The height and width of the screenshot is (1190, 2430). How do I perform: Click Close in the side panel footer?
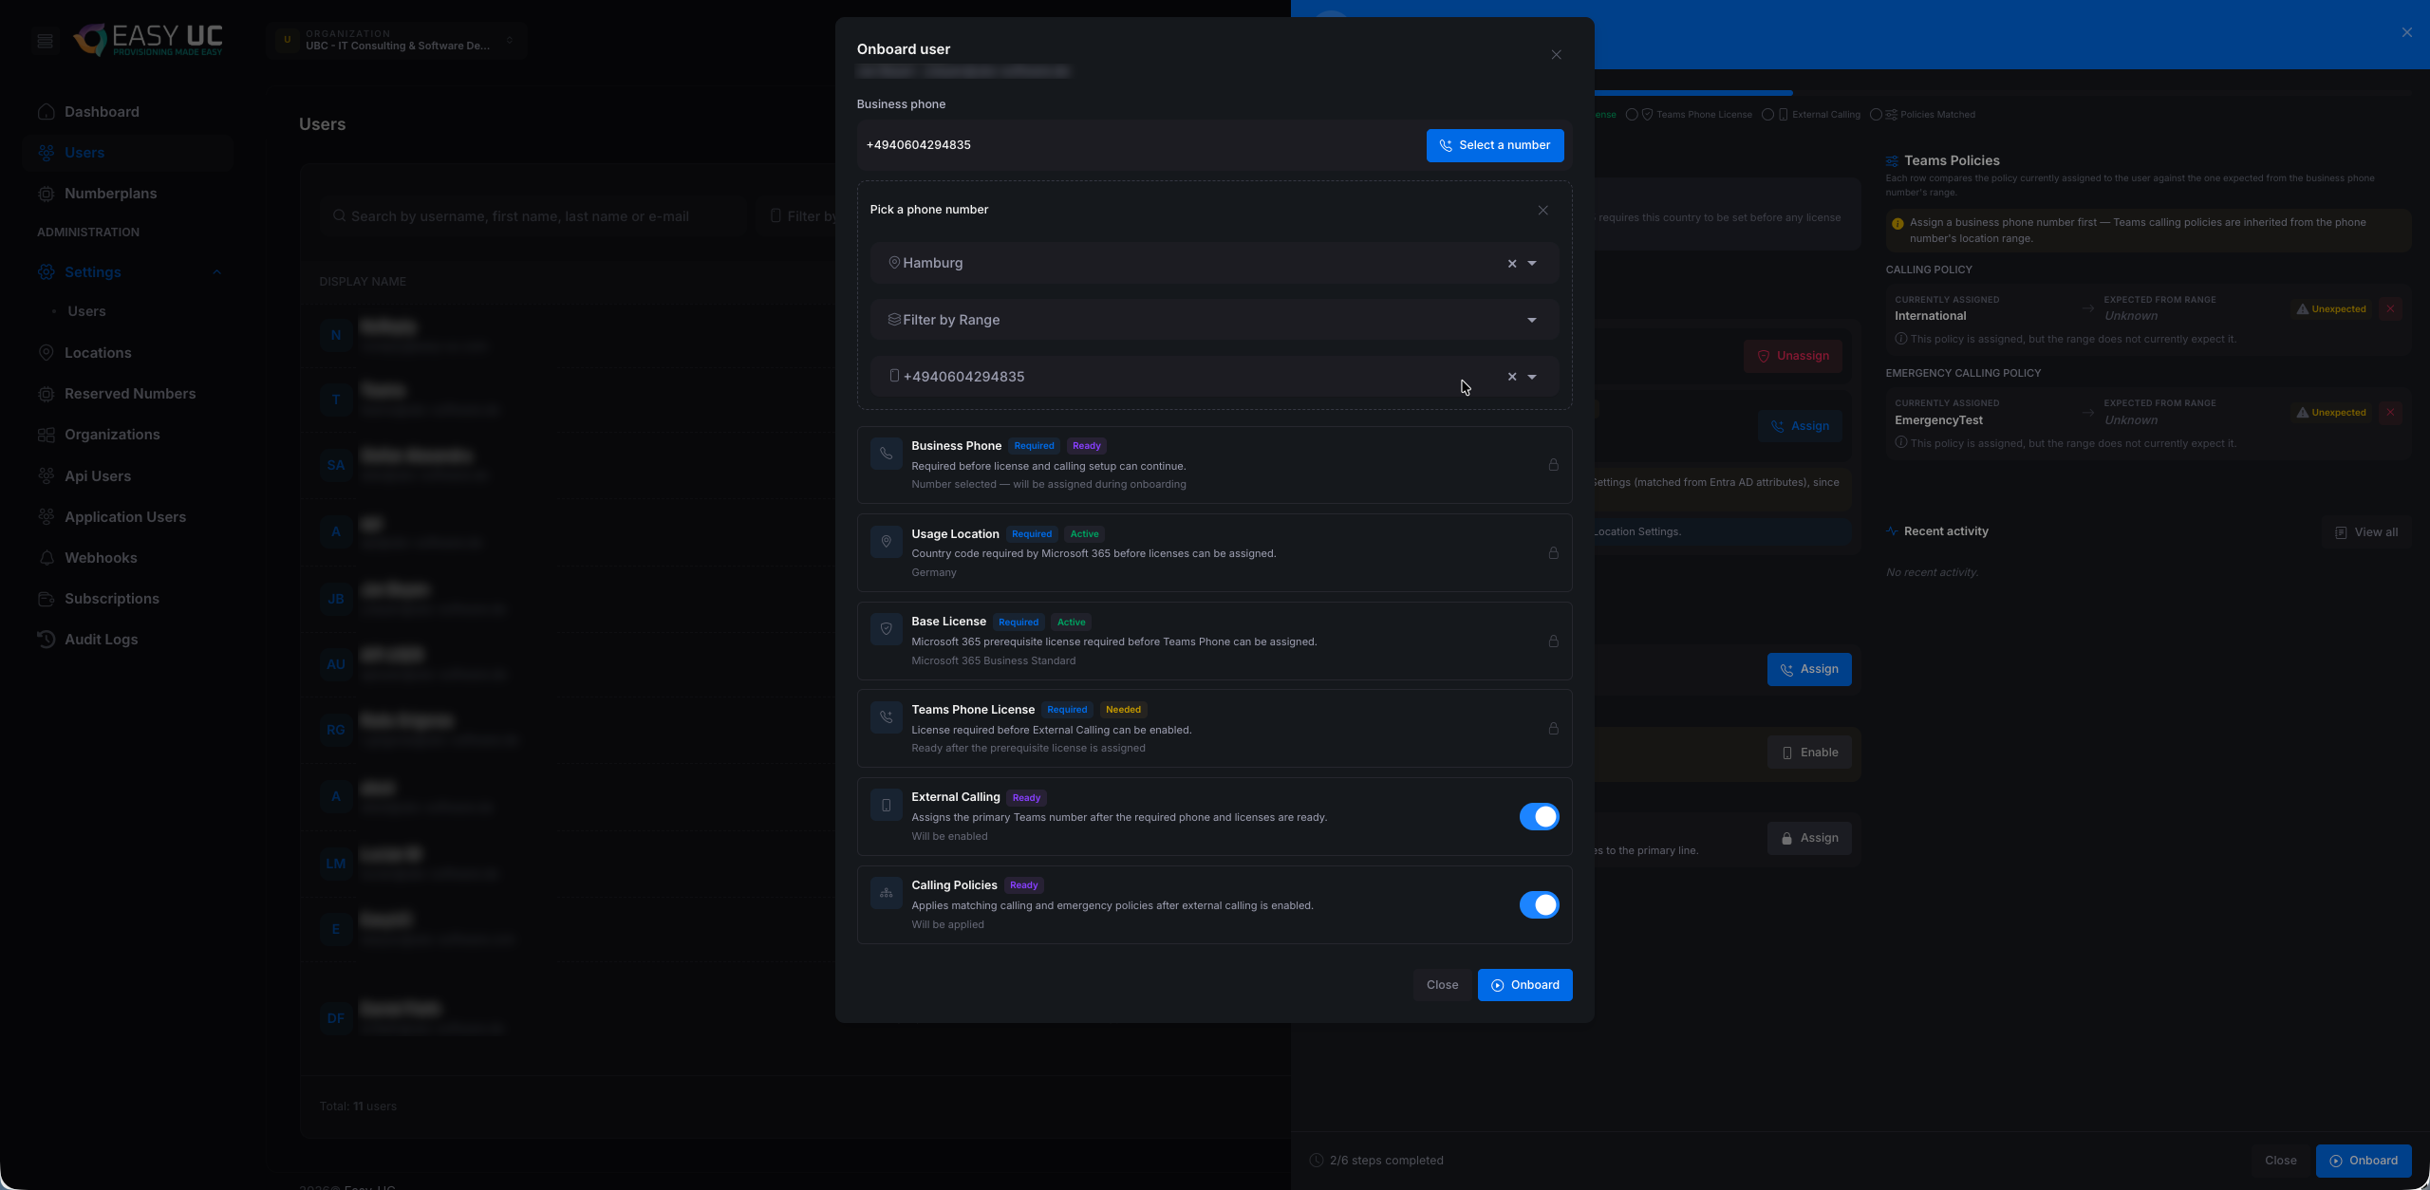tap(2280, 1161)
